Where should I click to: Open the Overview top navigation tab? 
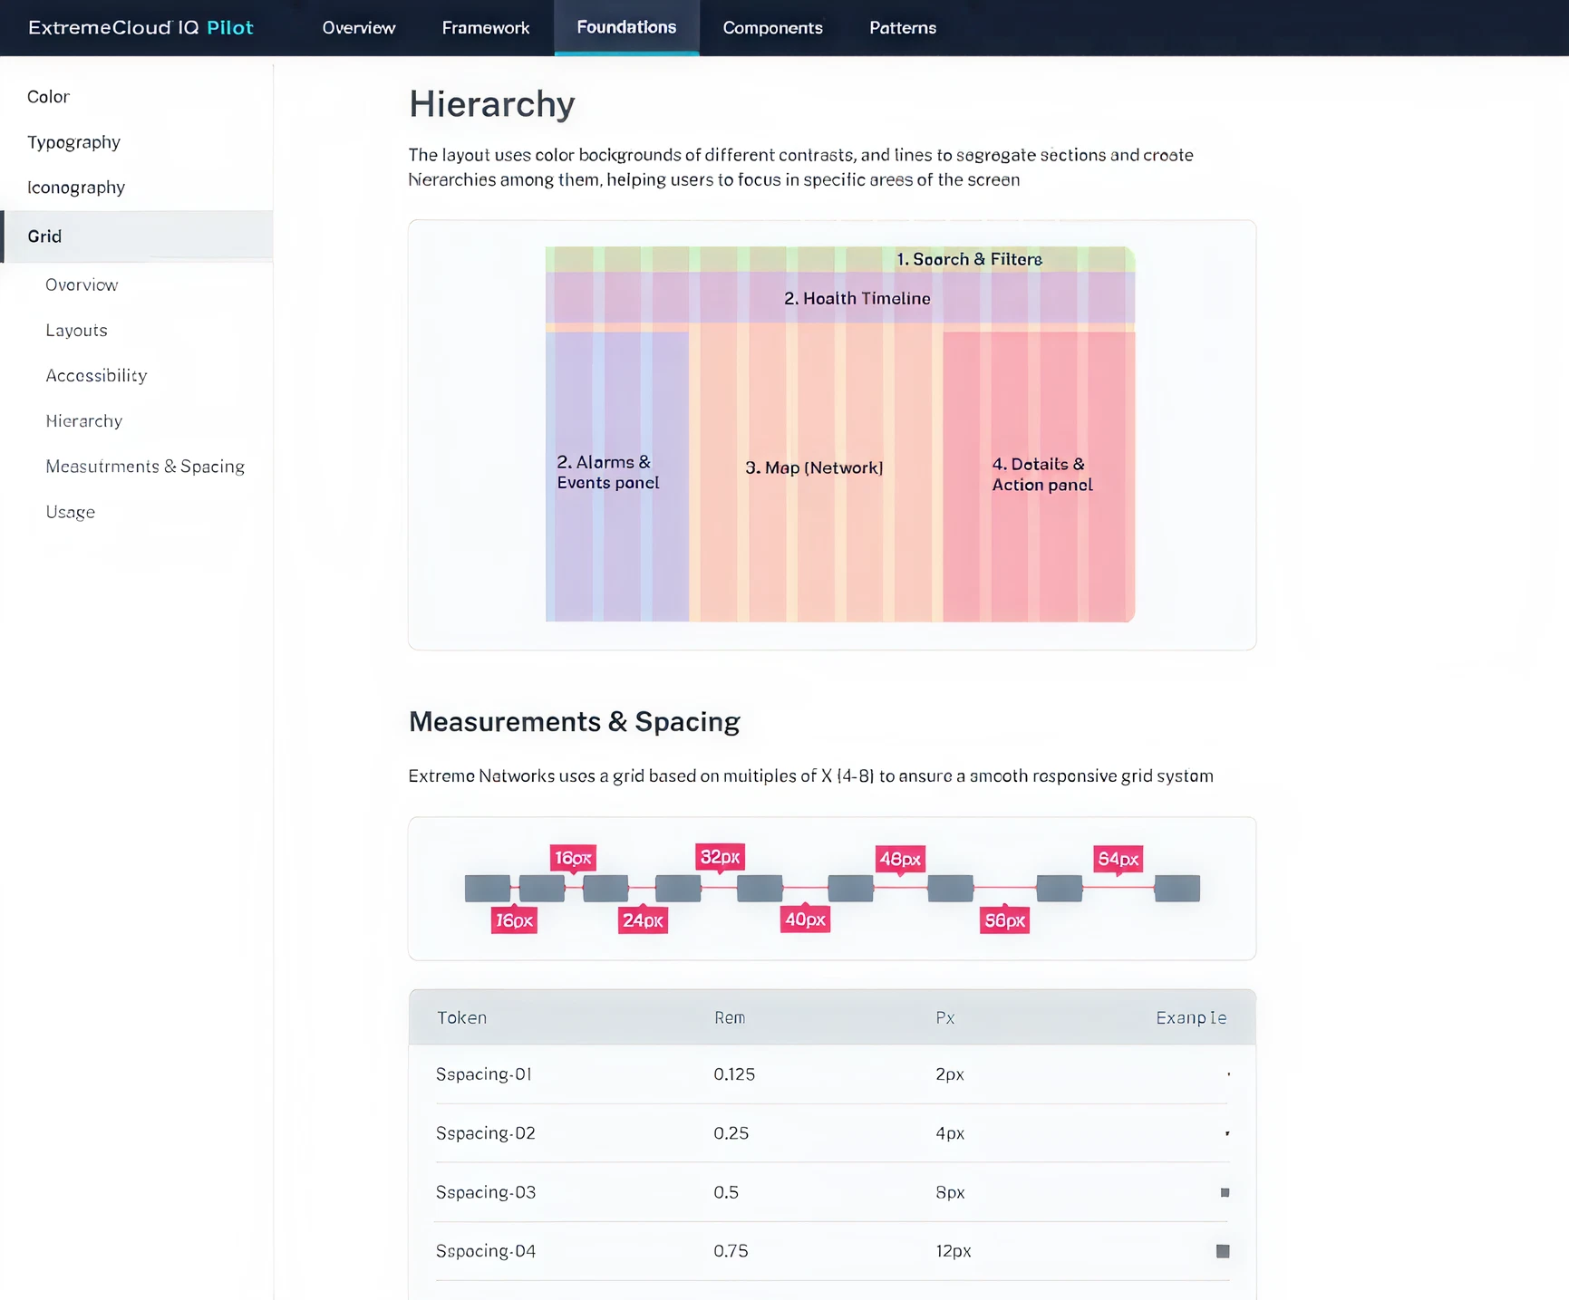click(x=359, y=28)
